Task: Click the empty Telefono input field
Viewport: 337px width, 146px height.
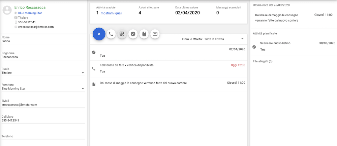Action: (43, 136)
